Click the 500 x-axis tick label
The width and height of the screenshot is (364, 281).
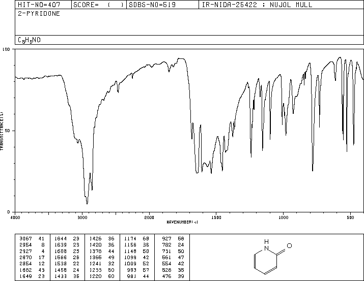coord(350,217)
